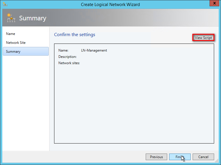Image resolution: width=221 pixels, height=165 pixels.
Task: Switch to the Network Site step
Action: tap(16, 43)
